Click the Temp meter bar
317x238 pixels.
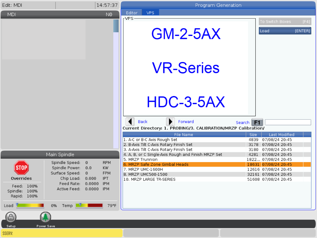click(89, 205)
